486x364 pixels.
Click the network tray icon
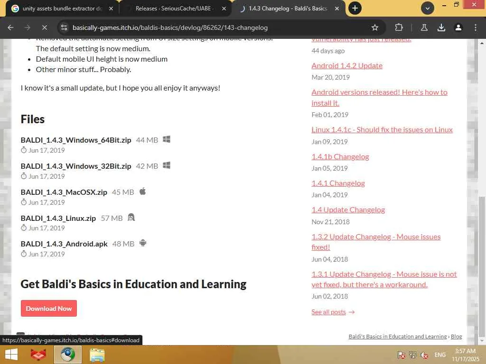click(412, 355)
